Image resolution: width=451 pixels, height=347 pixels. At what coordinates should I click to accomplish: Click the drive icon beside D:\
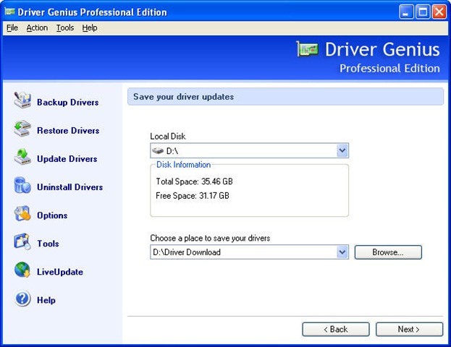tap(158, 150)
